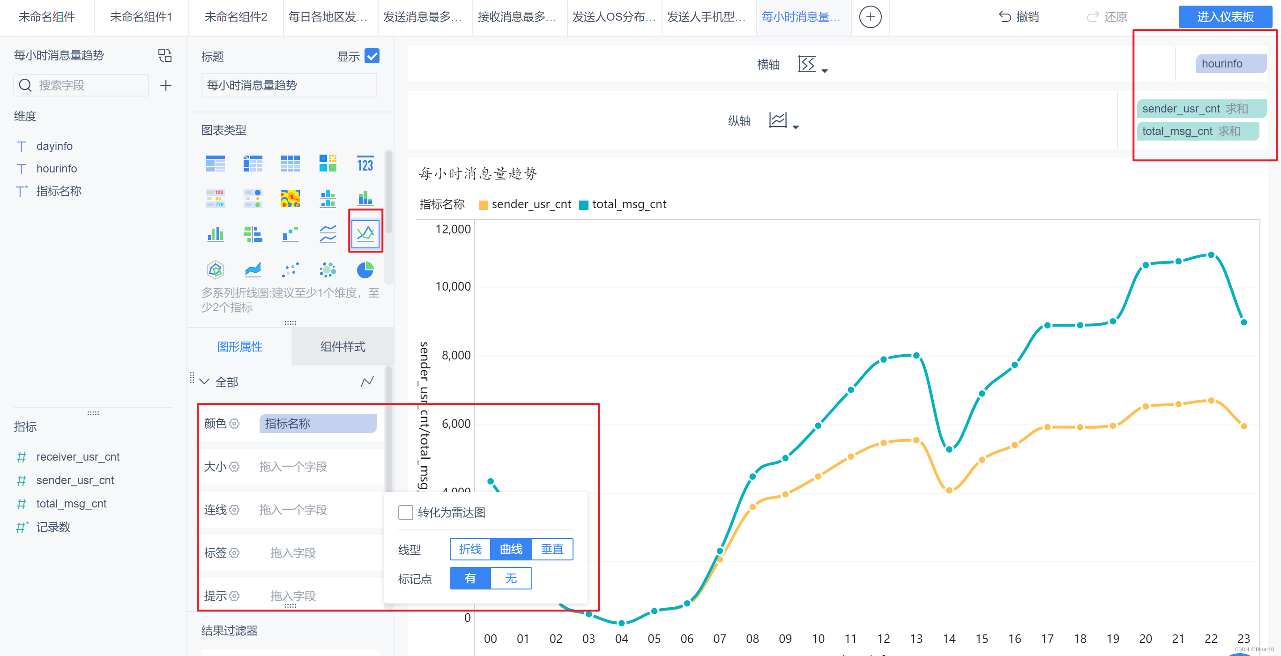Select the dot indicator list chart type
Screen dimensions: 1281x656
(x=253, y=199)
